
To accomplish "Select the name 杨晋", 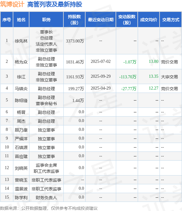I will point(21,112).
